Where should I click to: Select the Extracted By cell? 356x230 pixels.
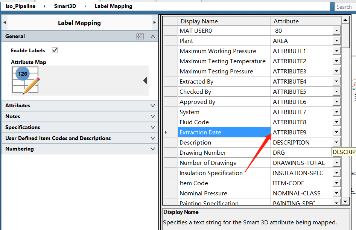pyautogui.click(x=224, y=81)
